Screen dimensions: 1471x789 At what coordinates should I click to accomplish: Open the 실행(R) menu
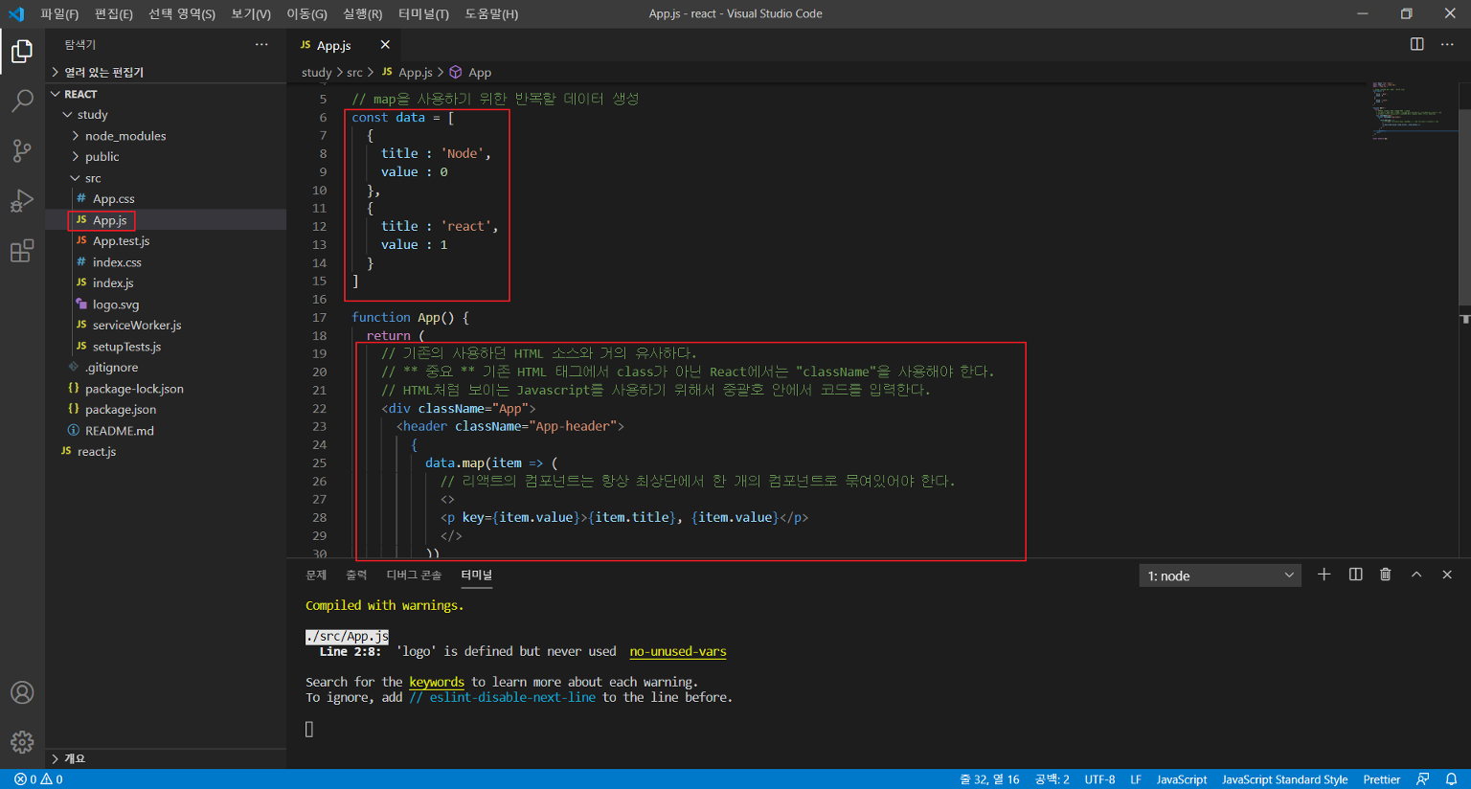[363, 13]
